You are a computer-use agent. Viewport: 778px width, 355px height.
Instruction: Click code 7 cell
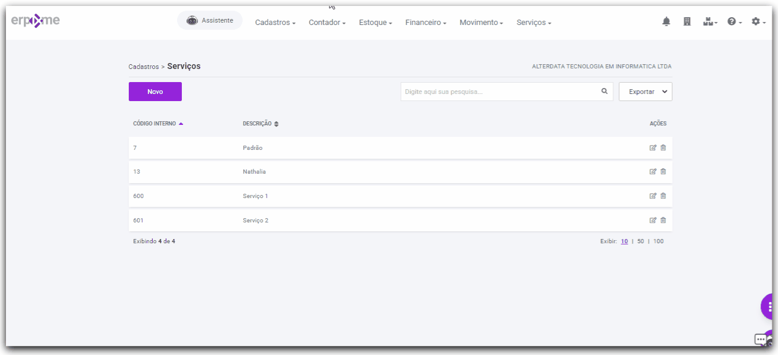tap(135, 147)
